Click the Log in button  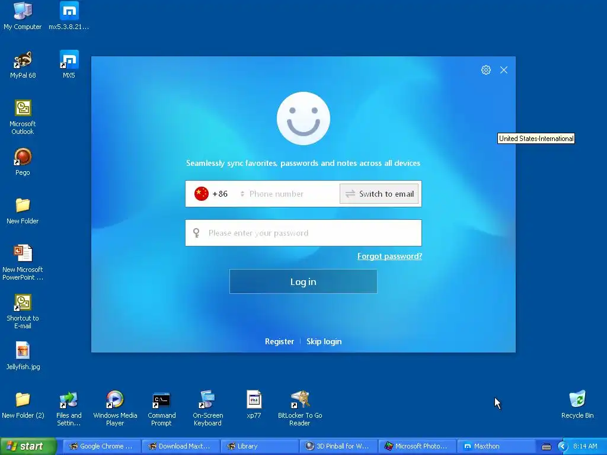click(x=303, y=281)
